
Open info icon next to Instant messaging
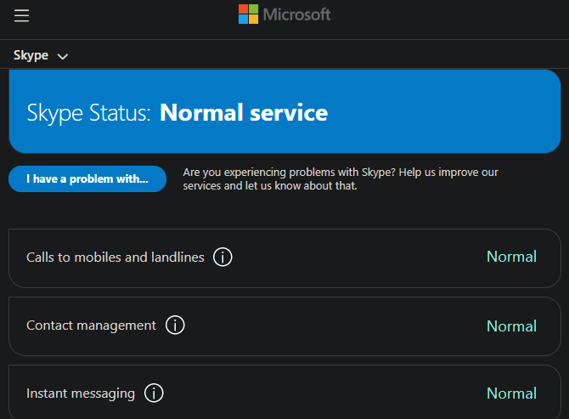154,394
